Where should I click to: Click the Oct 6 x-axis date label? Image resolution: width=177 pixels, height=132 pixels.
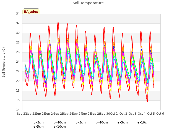pyautogui.click(x=160, y=114)
